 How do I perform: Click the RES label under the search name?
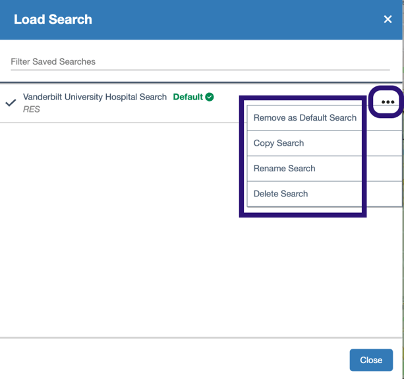click(x=32, y=109)
